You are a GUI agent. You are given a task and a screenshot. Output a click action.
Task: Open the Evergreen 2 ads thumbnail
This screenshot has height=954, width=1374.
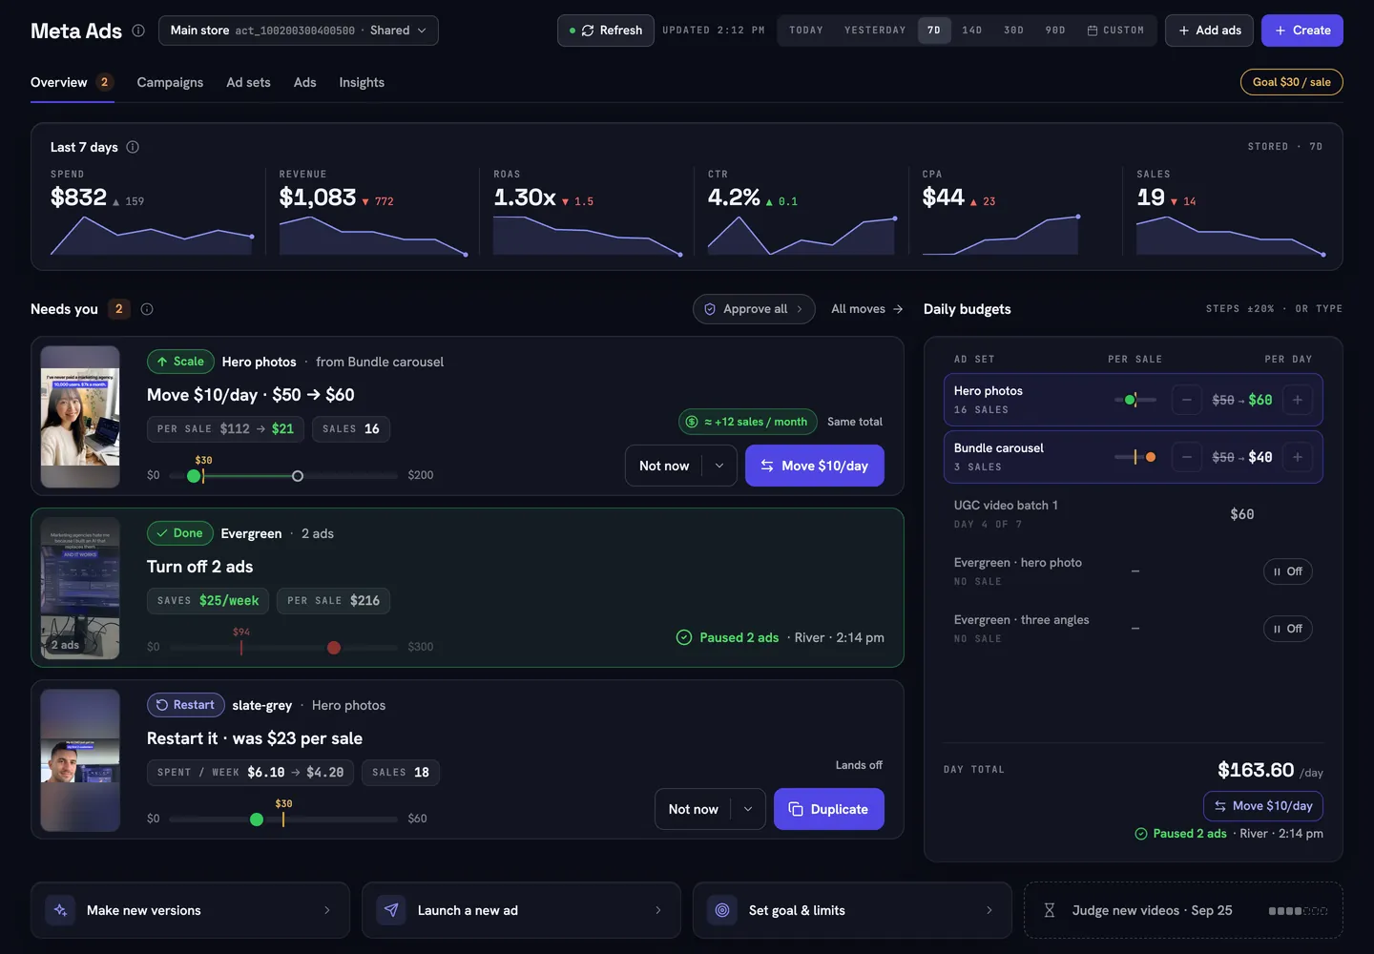click(80, 589)
